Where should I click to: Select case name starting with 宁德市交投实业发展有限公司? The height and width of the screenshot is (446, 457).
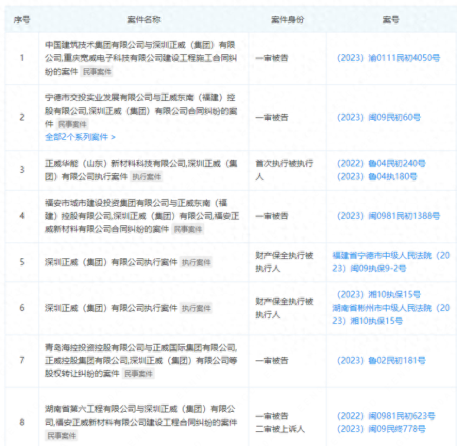[141, 111]
